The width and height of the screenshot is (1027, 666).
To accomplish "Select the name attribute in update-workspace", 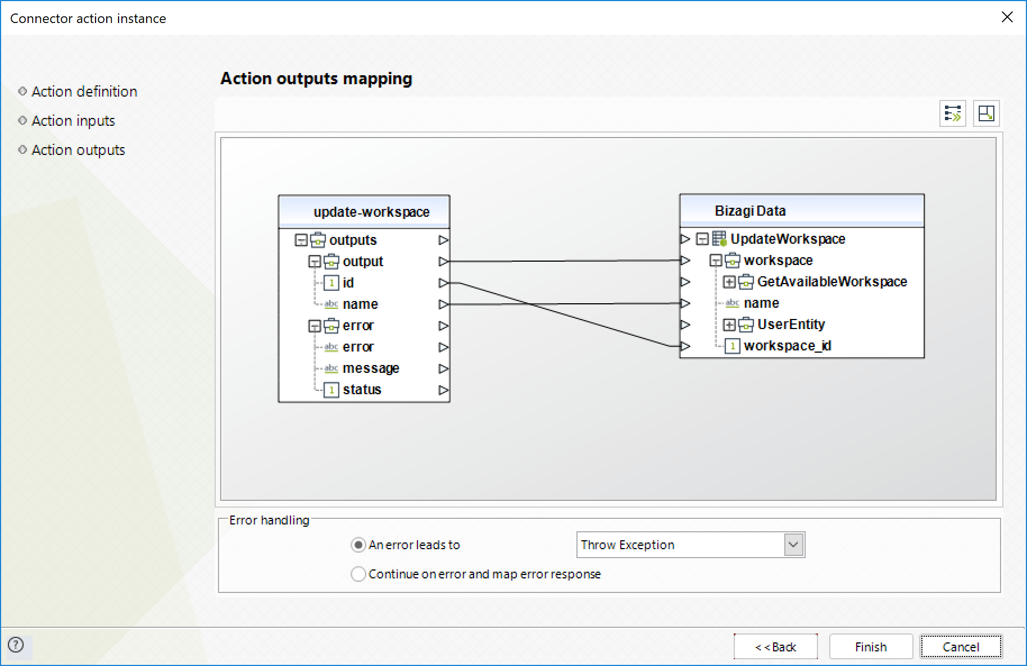I will 360,304.
